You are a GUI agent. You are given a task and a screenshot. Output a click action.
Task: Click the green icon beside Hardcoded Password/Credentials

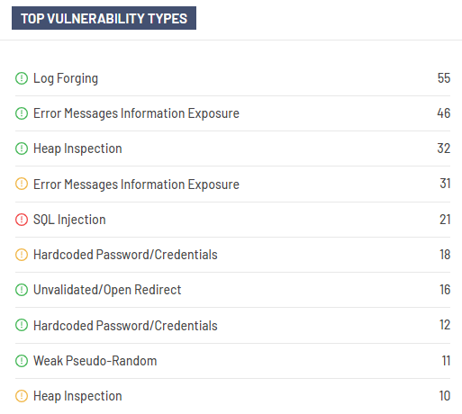(22, 325)
